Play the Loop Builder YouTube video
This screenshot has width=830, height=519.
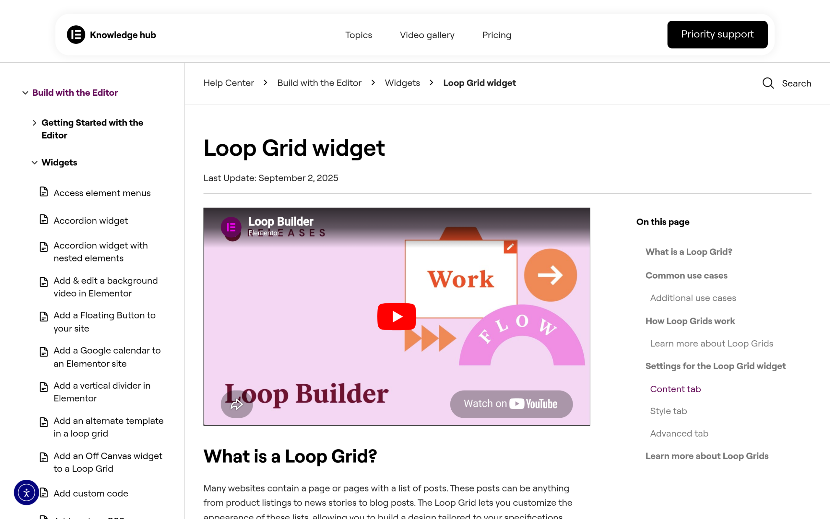coord(397,317)
